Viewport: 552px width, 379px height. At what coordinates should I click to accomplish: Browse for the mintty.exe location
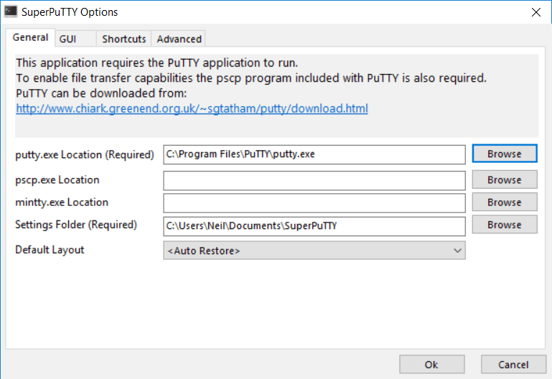[x=504, y=202]
